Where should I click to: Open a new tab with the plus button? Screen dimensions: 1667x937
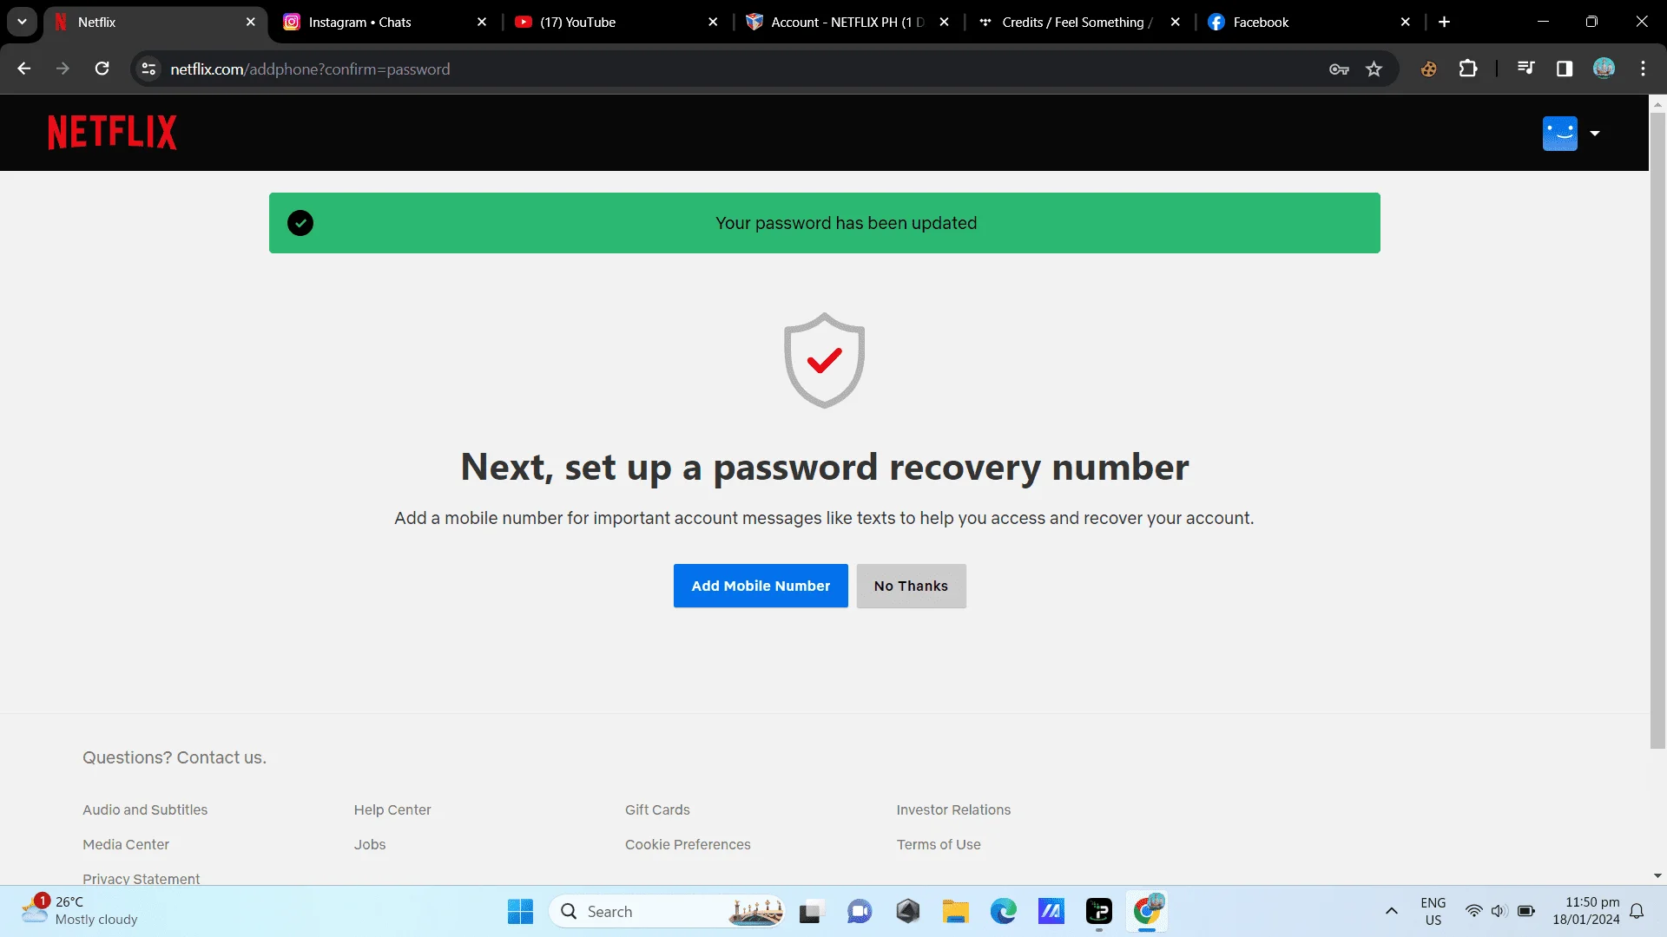pos(1445,22)
